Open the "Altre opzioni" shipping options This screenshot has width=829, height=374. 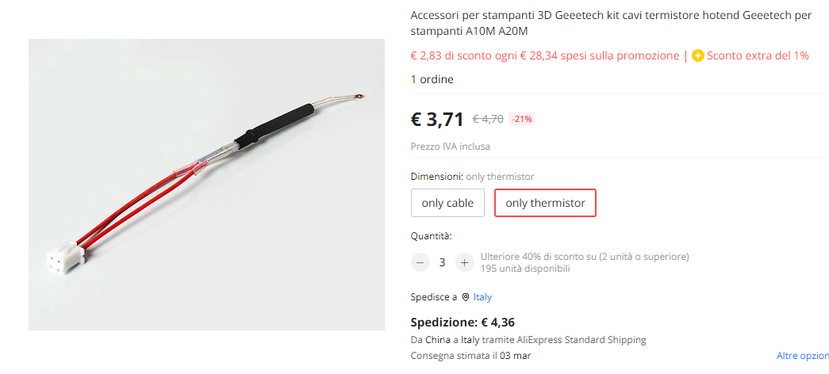(802, 356)
